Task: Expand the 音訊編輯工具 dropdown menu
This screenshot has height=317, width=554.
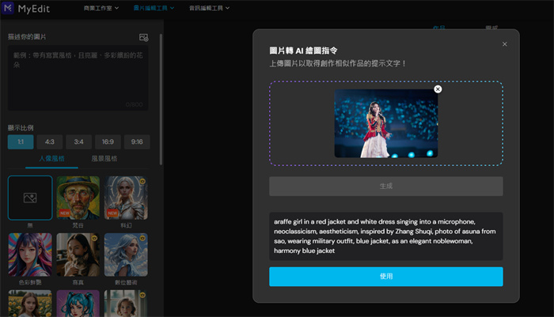Action: point(209,8)
